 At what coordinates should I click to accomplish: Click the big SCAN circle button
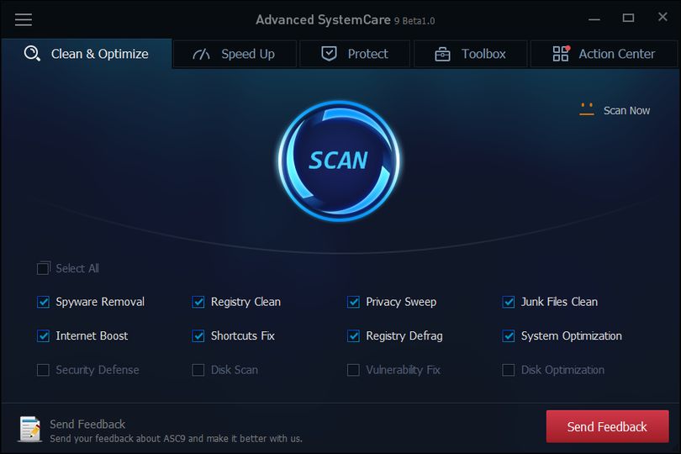click(339, 161)
